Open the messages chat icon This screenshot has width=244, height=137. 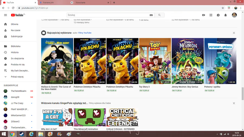coord(218,15)
